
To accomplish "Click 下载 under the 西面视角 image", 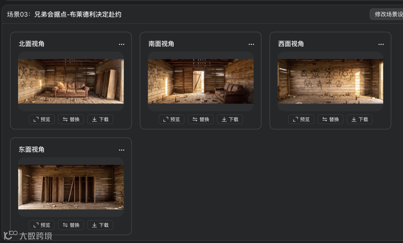I will (360, 119).
